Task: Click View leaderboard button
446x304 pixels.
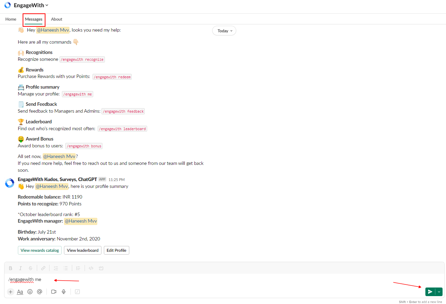Action: tap(83, 250)
